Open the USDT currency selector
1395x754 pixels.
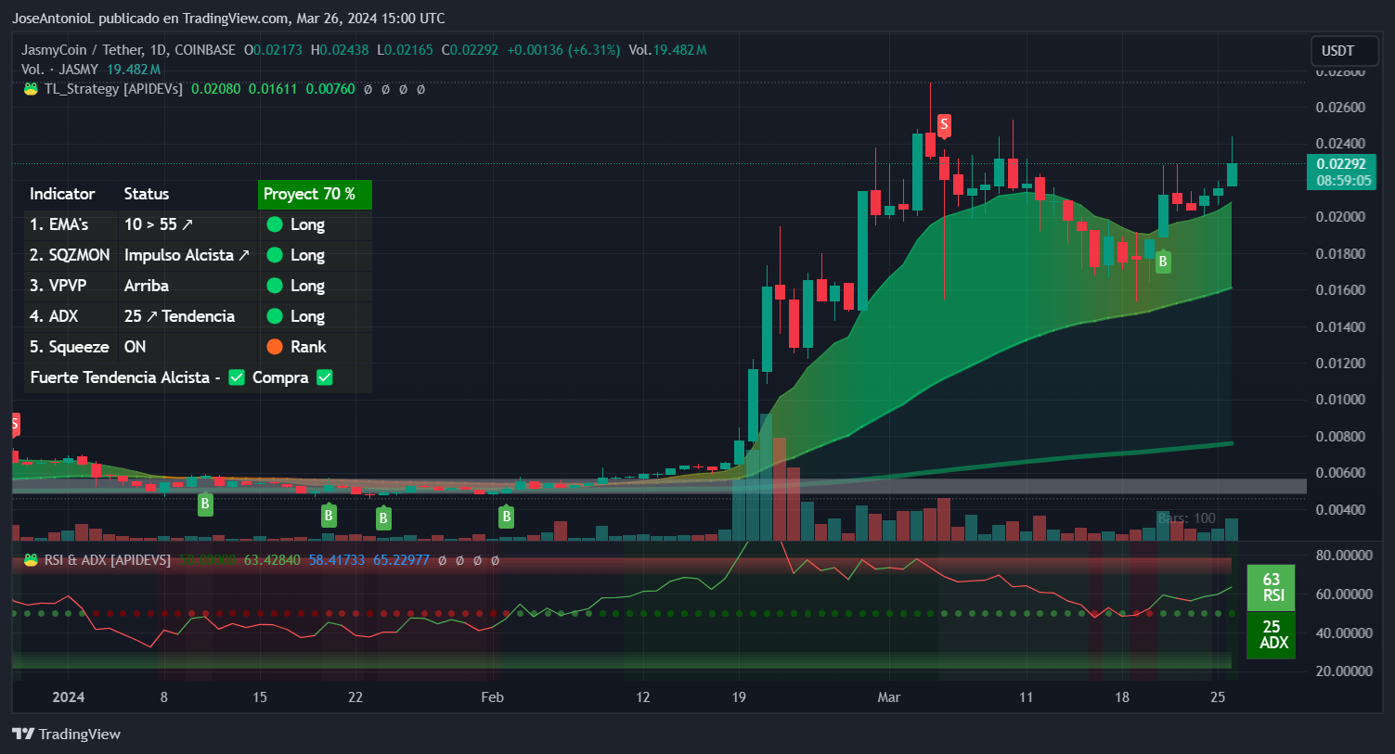click(x=1344, y=50)
